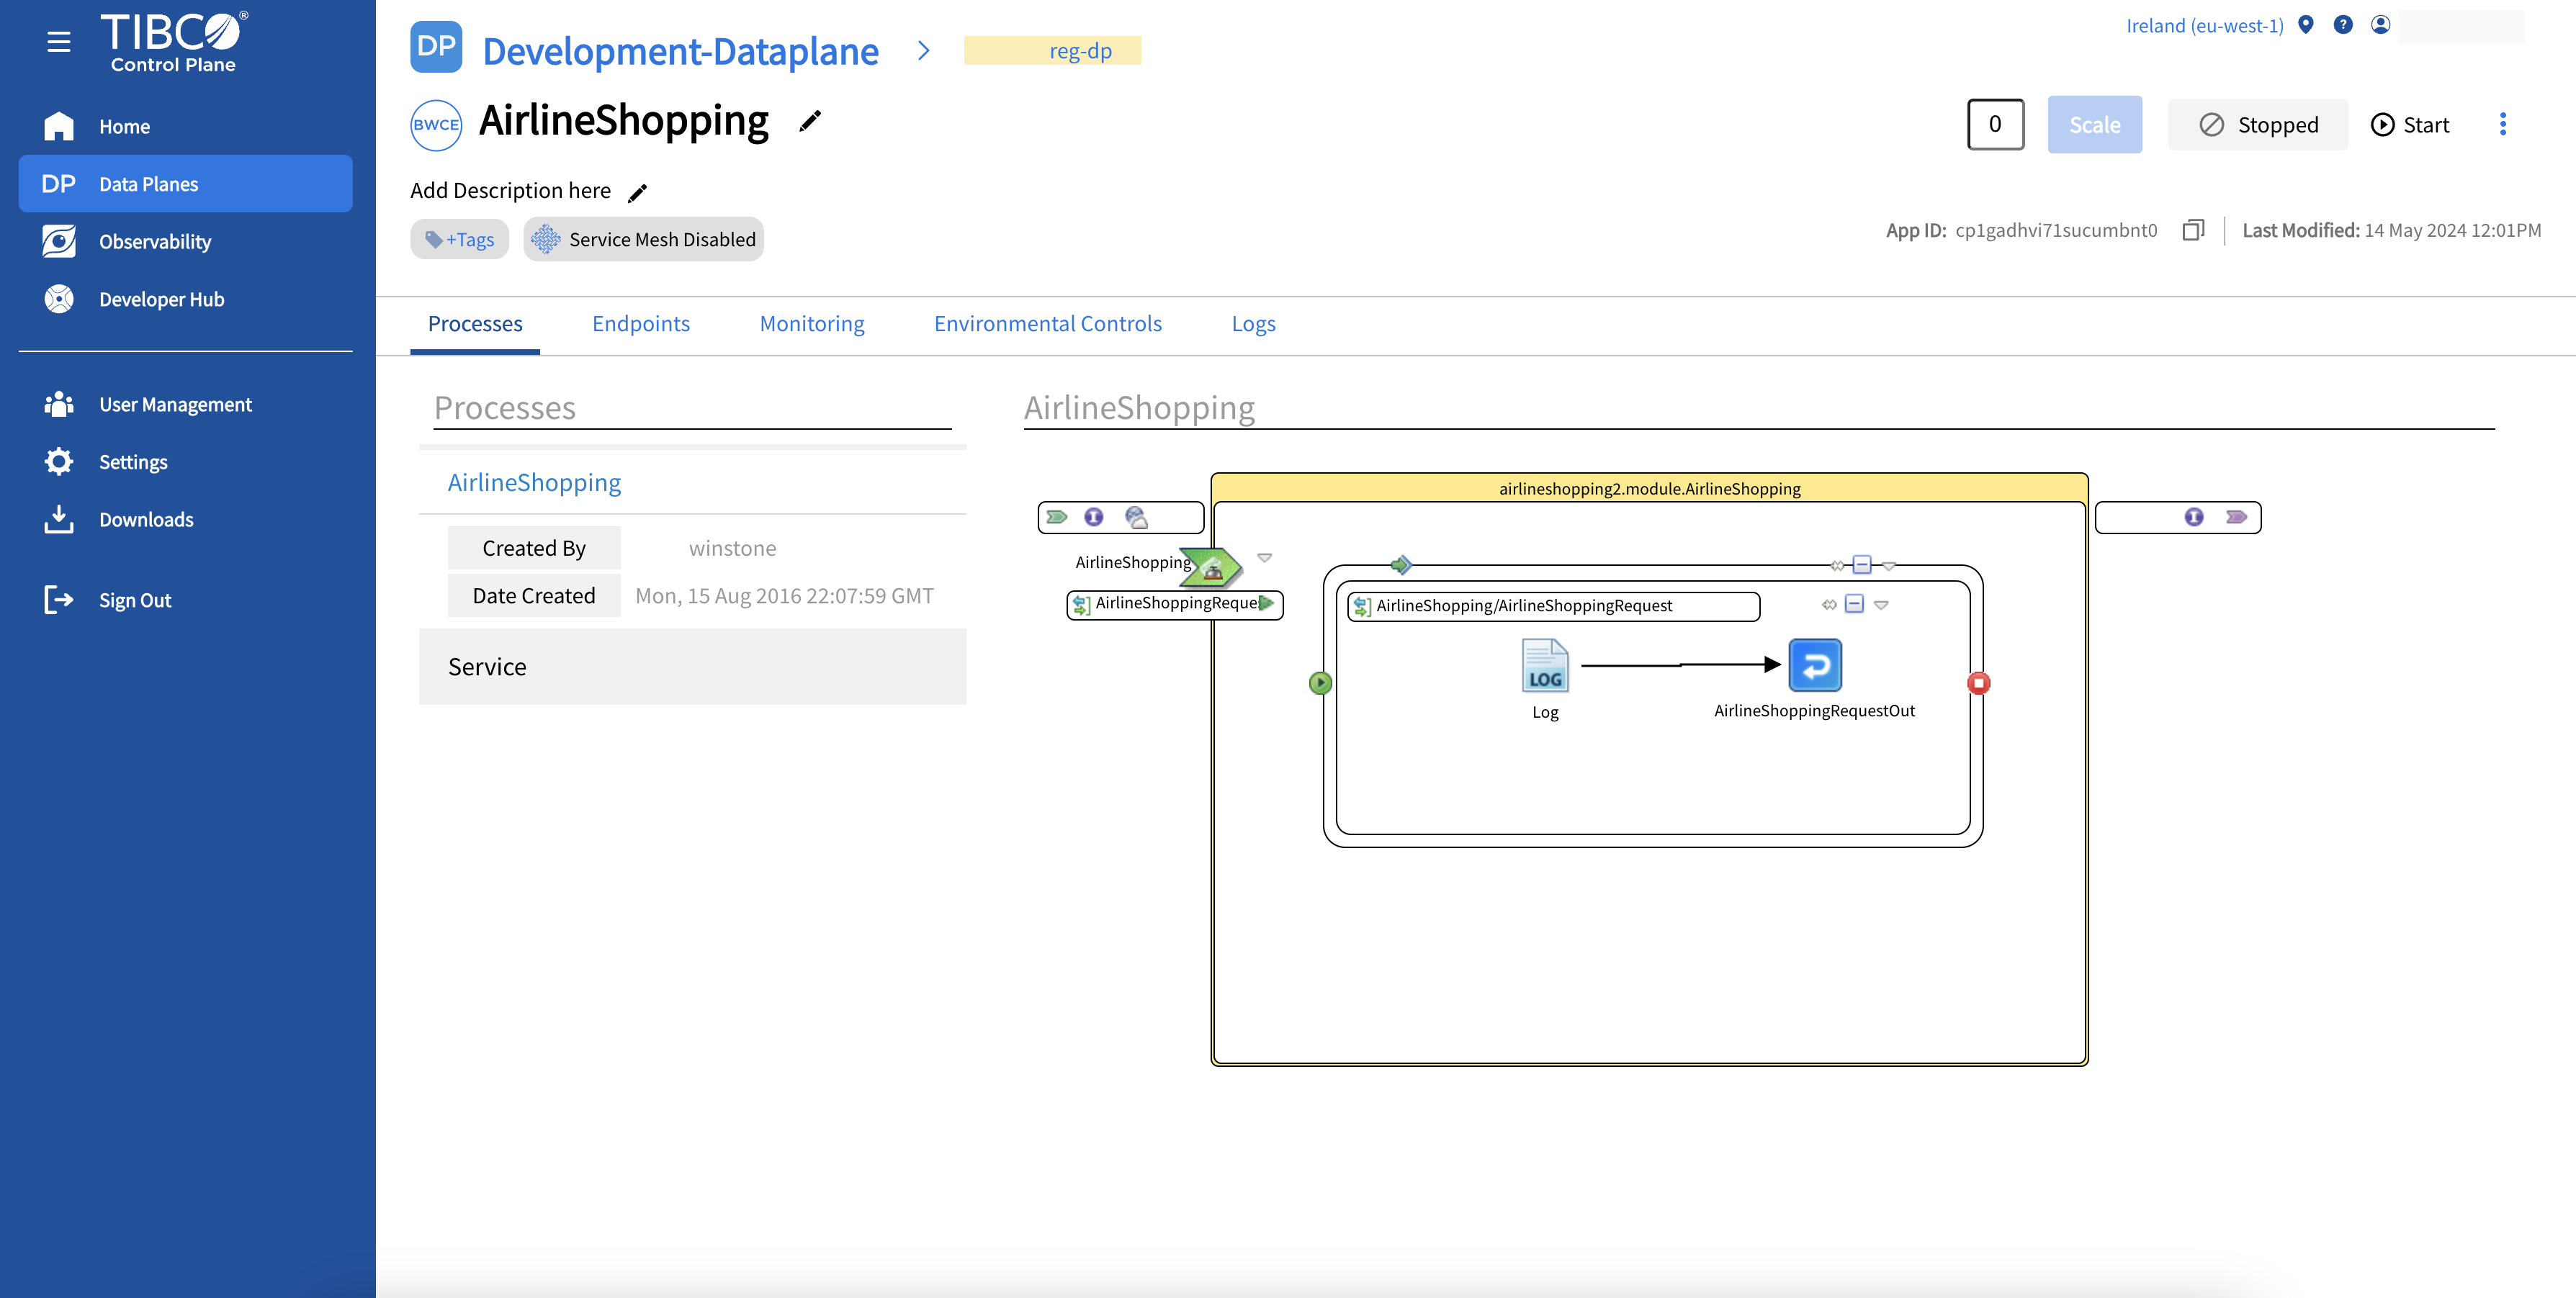
Task: Collapse the outer scope with minus button
Action: click(1862, 566)
